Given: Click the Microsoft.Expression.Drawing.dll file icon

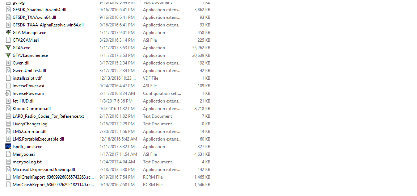Looking at the screenshot, I should (x=8, y=169).
